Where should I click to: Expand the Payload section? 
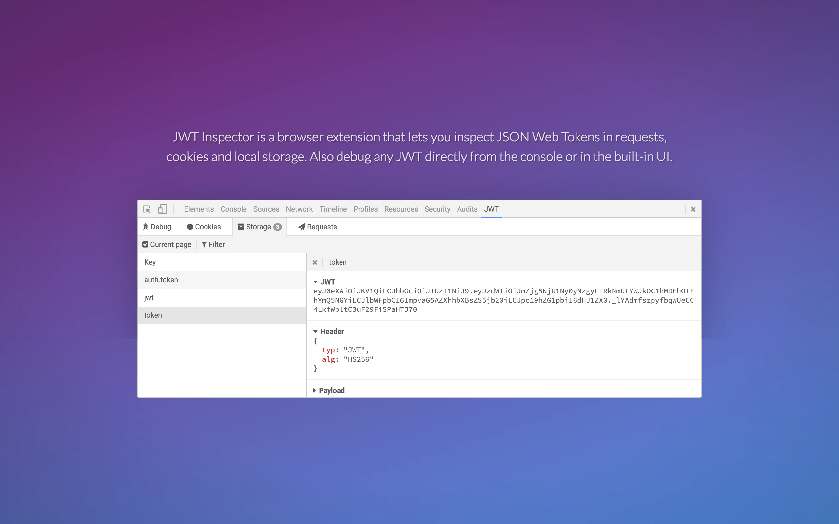(315, 390)
